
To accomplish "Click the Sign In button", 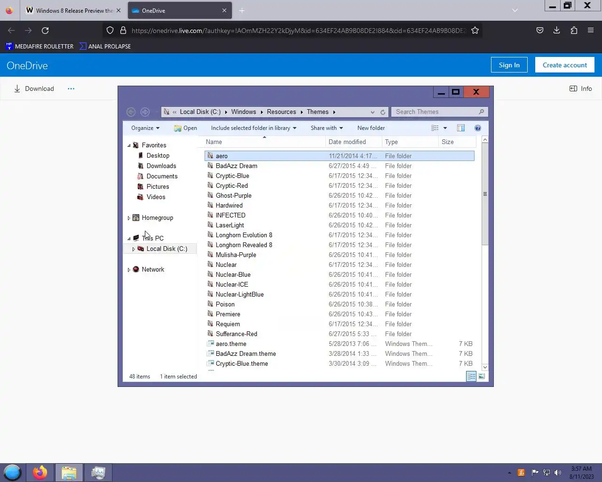I will point(509,65).
